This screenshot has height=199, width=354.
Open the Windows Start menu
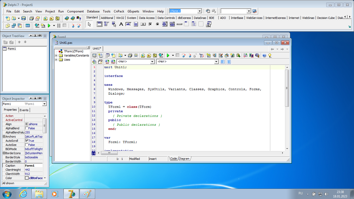tap(6, 194)
